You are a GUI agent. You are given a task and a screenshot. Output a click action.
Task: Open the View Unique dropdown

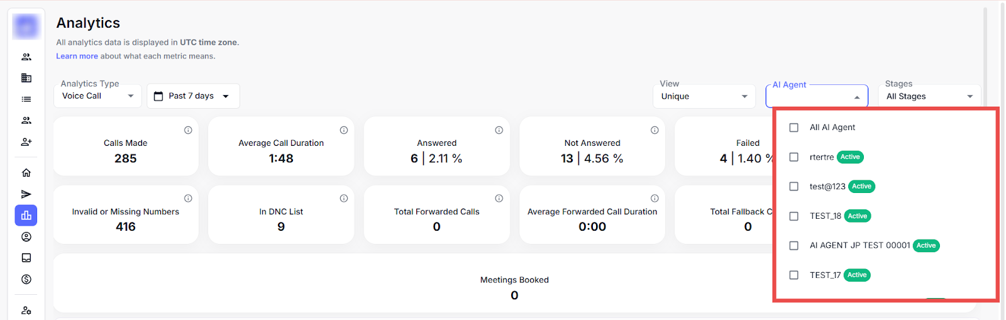click(704, 96)
